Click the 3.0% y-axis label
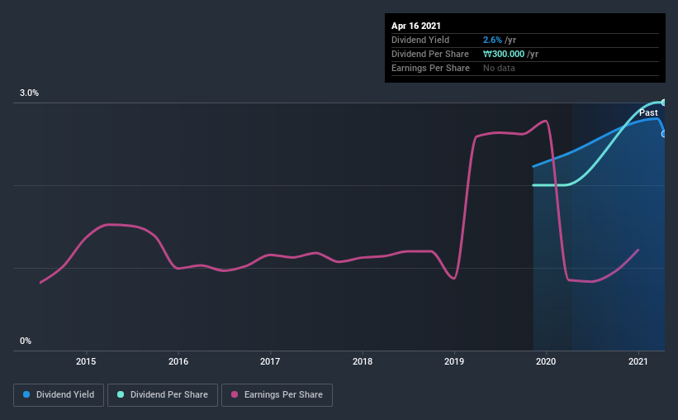Image resolution: width=678 pixels, height=420 pixels. pyautogui.click(x=29, y=93)
